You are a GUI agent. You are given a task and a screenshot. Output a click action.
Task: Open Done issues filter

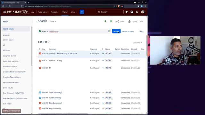point(8,88)
